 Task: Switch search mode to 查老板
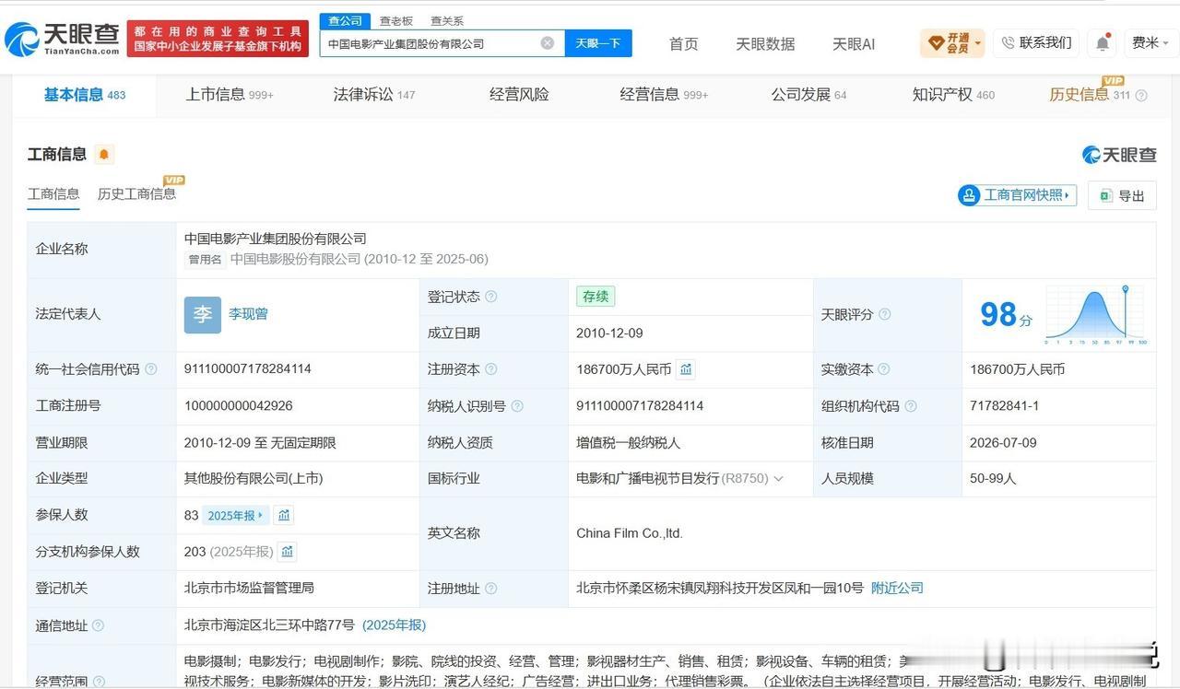(x=396, y=20)
